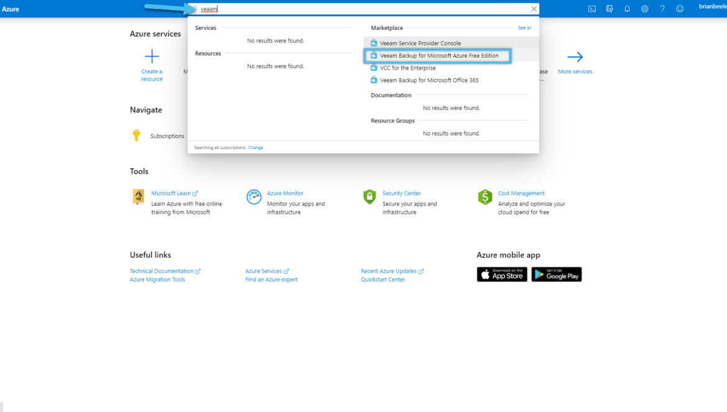Click the Cost Management dollar icon
This screenshot has width=727, height=412.
click(485, 196)
